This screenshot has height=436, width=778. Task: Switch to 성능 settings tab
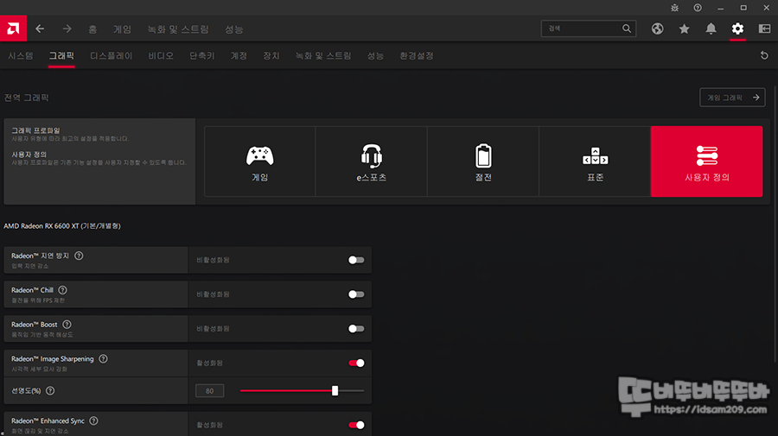(x=376, y=56)
